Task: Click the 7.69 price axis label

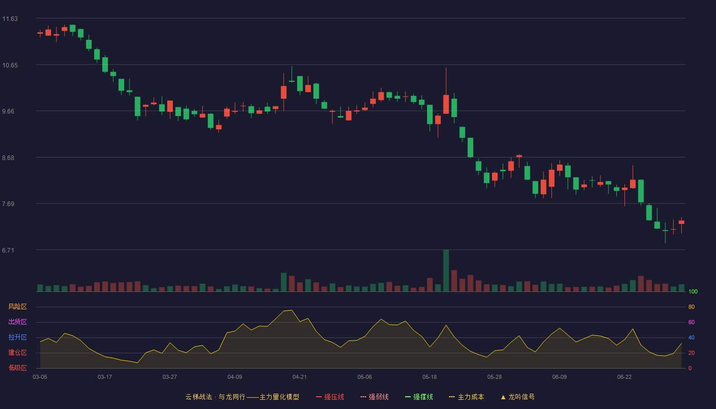Action: [x=8, y=204]
